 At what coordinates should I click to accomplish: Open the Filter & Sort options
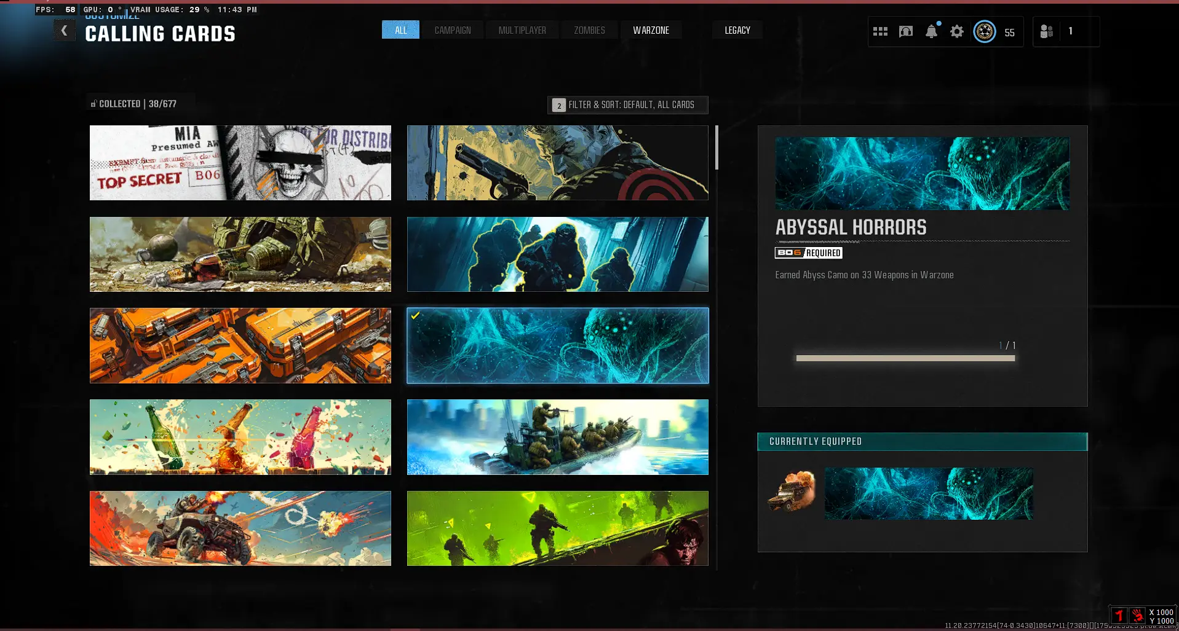click(627, 105)
